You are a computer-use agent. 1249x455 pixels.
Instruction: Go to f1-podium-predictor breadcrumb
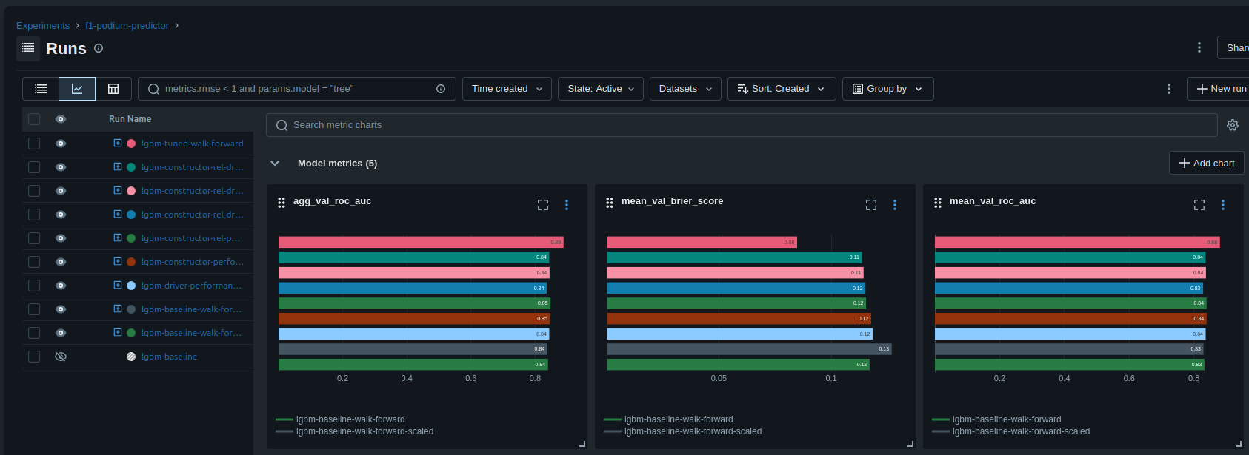point(127,25)
